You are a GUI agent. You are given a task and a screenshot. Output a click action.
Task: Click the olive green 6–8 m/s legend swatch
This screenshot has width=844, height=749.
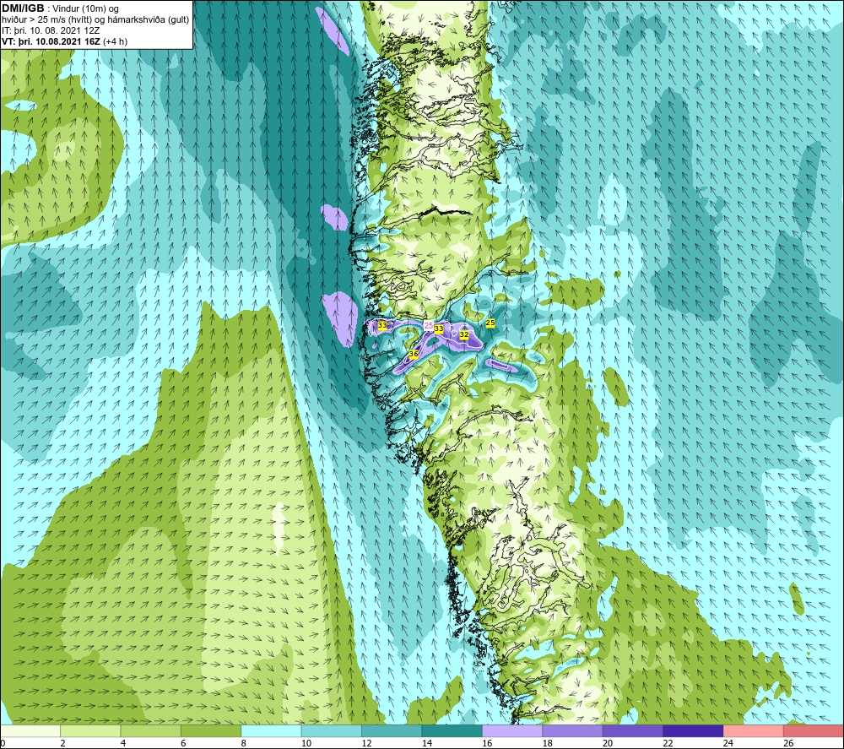tap(211, 730)
